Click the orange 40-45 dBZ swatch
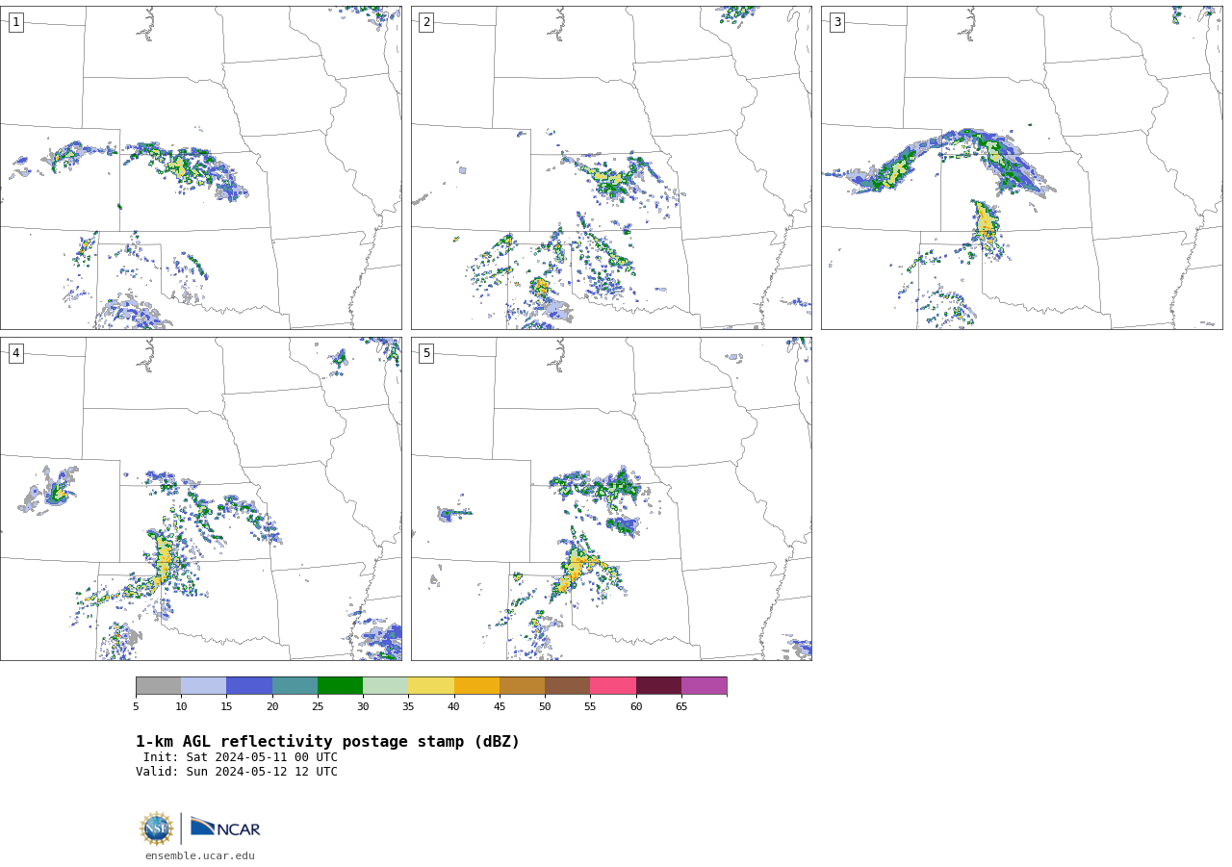The width and height of the screenshot is (1232, 867). (476, 686)
